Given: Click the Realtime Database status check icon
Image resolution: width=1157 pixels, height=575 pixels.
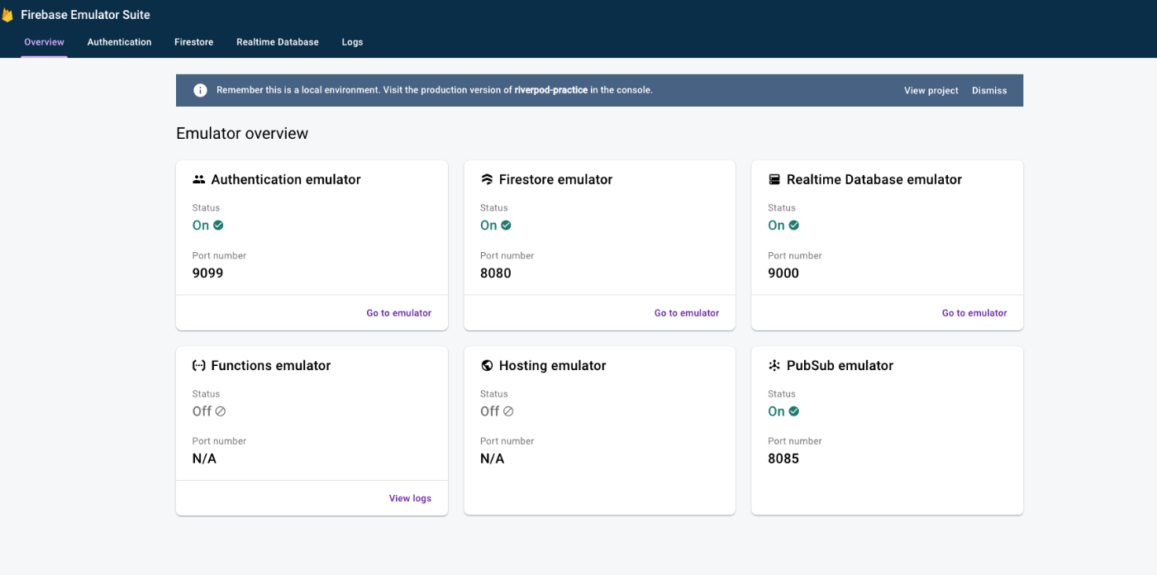Looking at the screenshot, I should 793,225.
